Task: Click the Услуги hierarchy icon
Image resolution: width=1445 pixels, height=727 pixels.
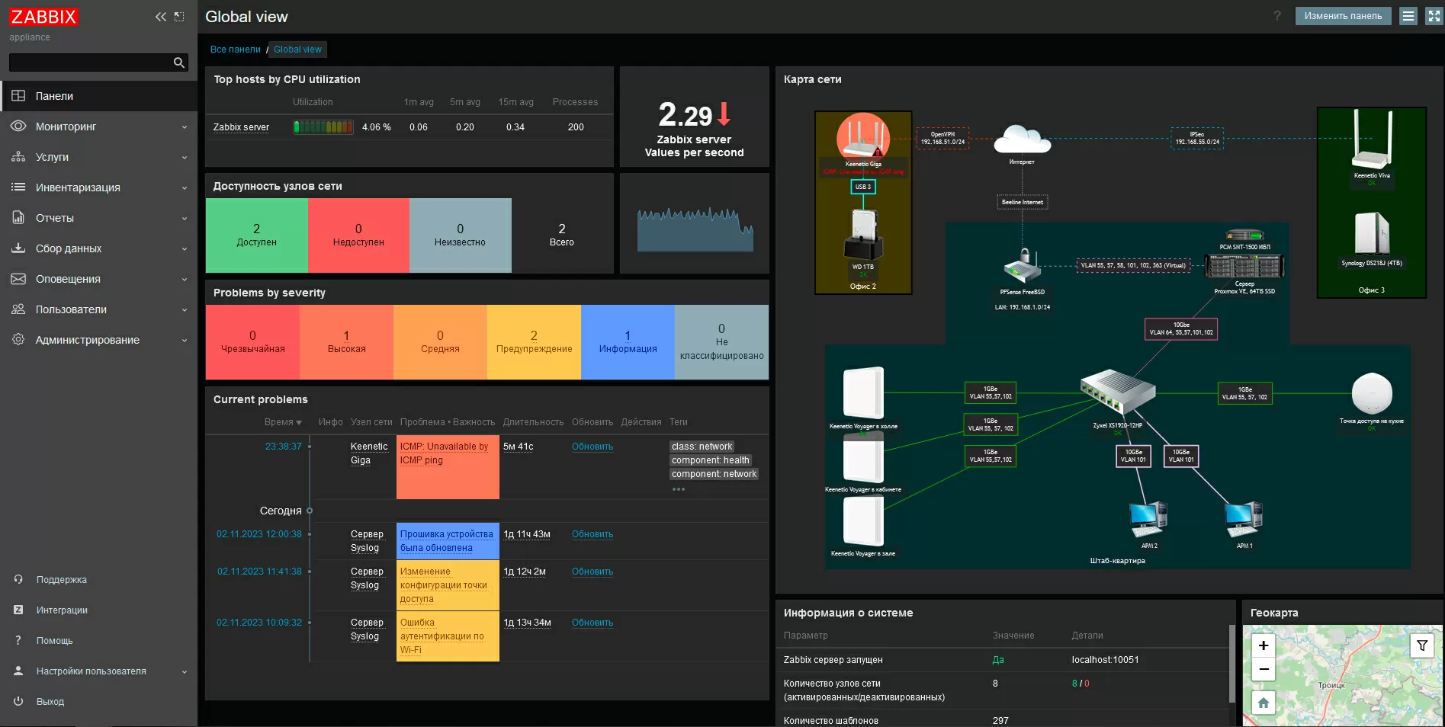Action: tap(18, 157)
